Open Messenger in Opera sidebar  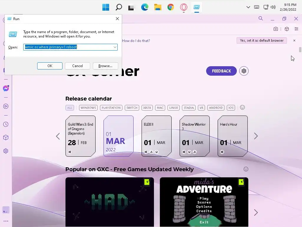tap(6, 88)
